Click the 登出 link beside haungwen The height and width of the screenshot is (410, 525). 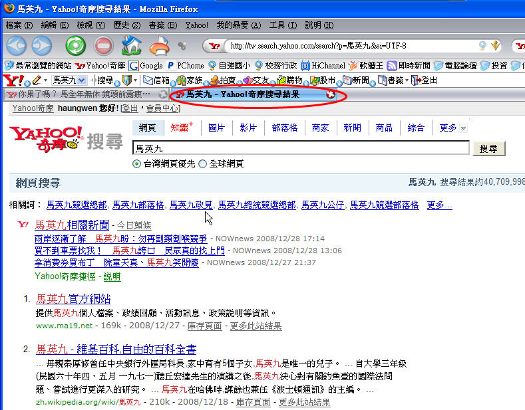pyautogui.click(x=130, y=108)
